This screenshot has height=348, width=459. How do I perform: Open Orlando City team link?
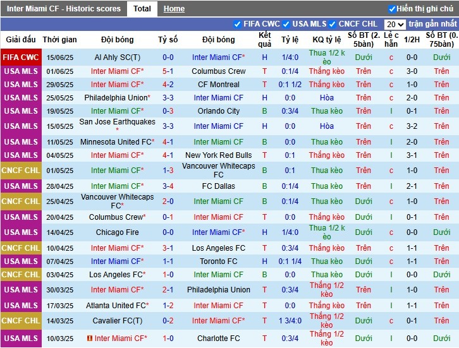point(219,111)
